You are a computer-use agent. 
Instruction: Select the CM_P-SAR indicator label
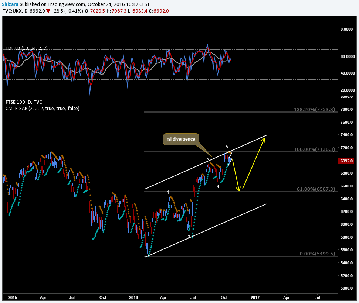point(43,108)
